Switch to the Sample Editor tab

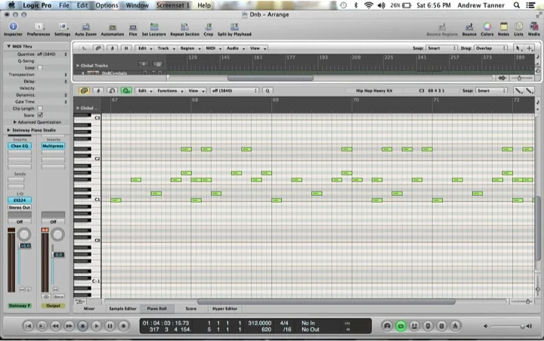(123, 308)
